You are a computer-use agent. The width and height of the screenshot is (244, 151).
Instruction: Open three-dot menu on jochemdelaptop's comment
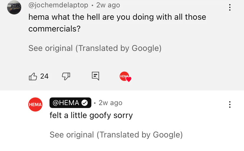tap(230, 7)
